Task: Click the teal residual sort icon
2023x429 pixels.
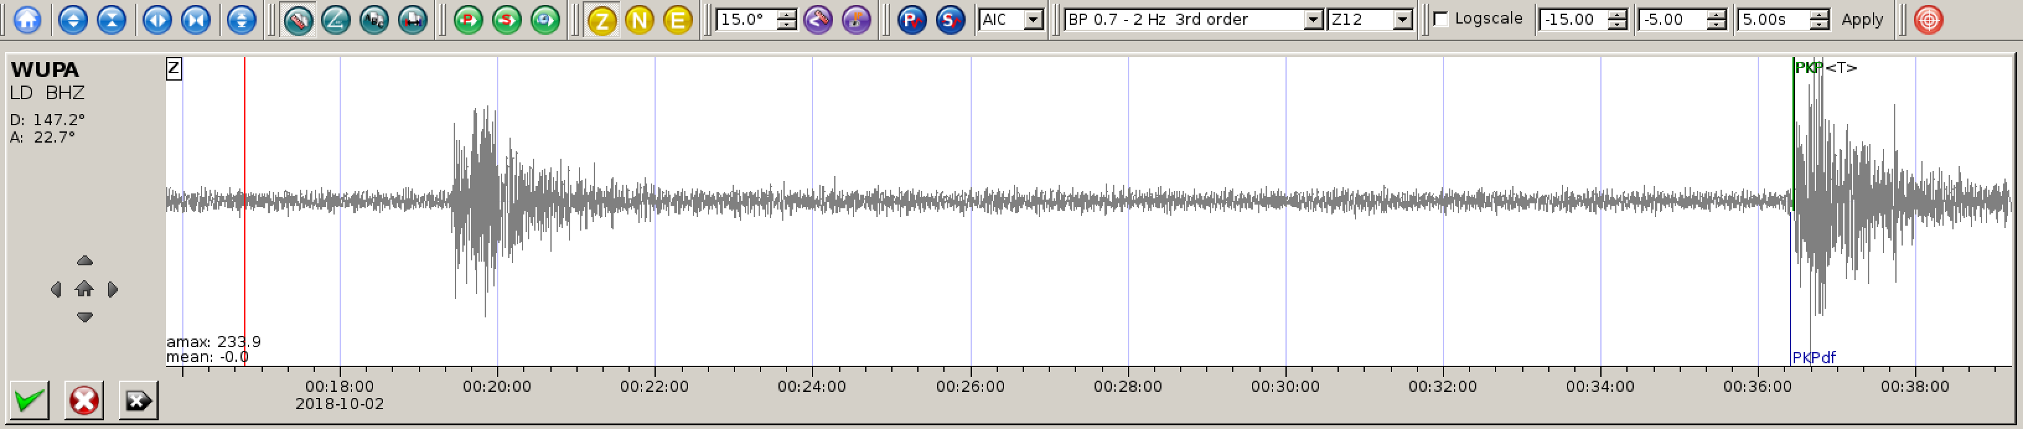Action: pos(412,20)
